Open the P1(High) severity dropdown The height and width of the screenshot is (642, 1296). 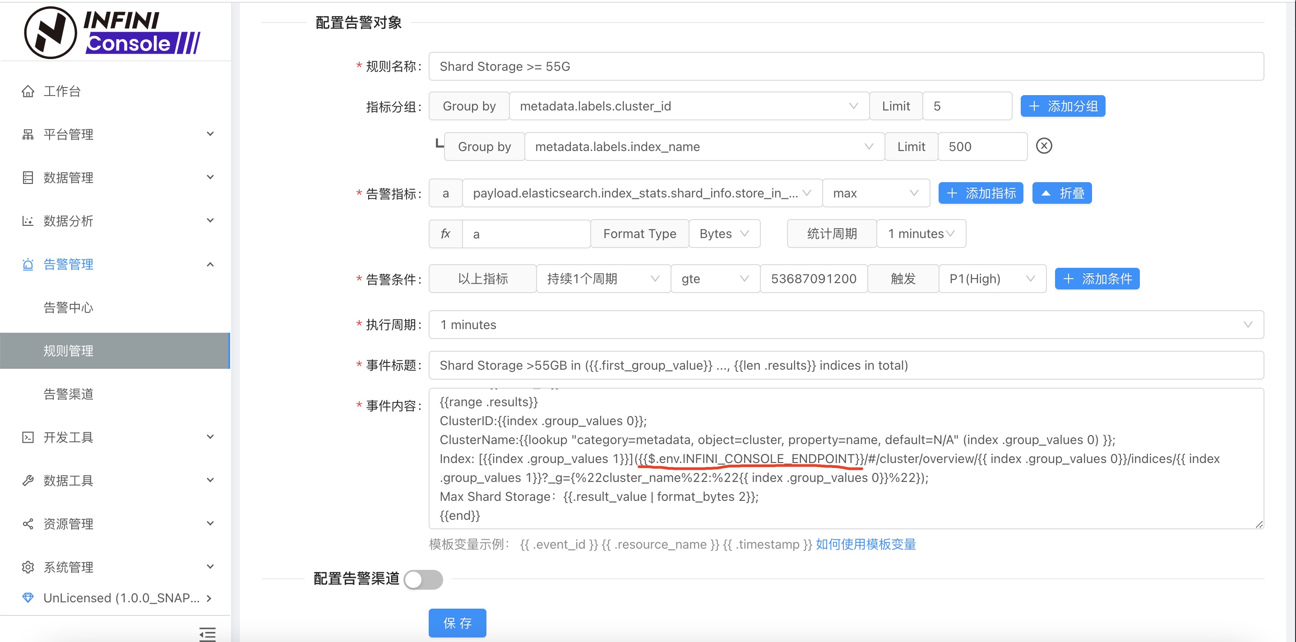(x=991, y=279)
